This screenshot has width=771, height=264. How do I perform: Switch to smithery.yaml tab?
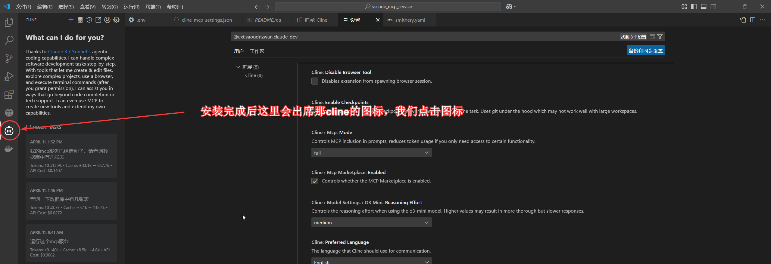(409, 20)
